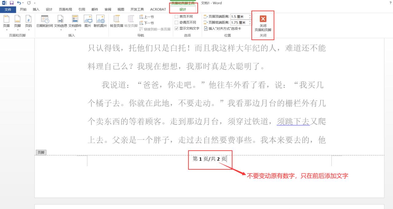Click the help question mark icon

pos(390,3)
